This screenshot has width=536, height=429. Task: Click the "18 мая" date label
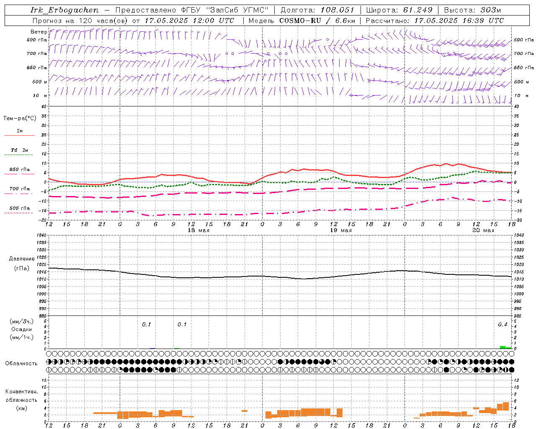coord(198,230)
